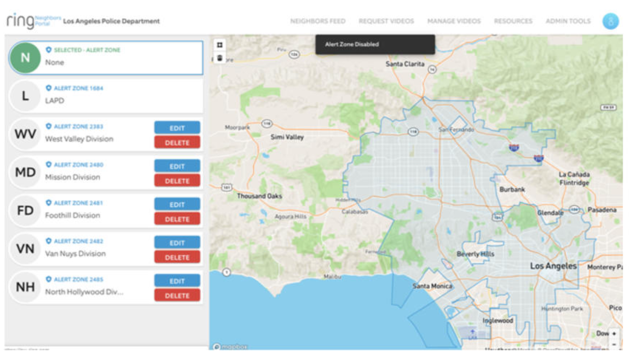Viewport: 632px width, 355px height.
Task: Open the Admin Tools menu
Action: coord(568,21)
